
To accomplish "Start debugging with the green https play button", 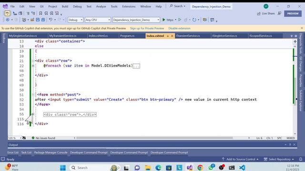I will 168,20.
